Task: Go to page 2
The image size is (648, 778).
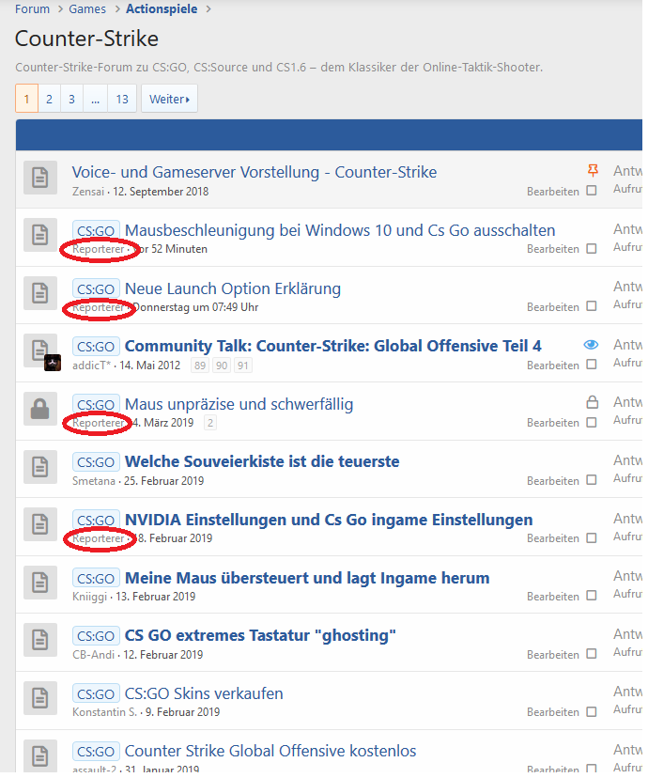Action: pos(49,99)
